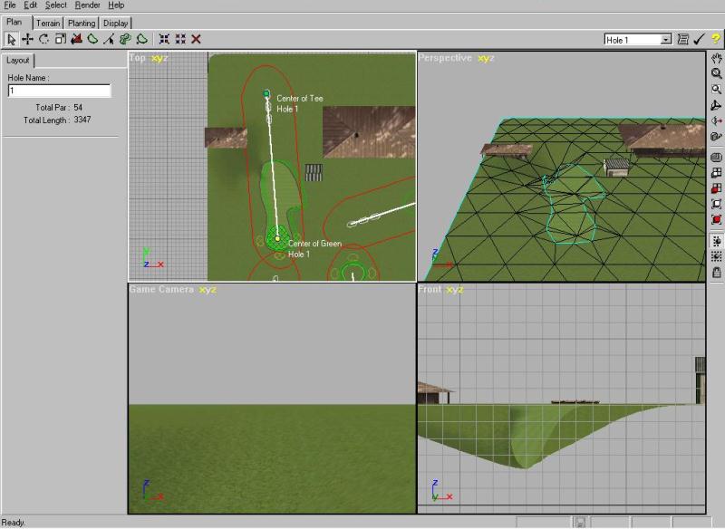Click the black checkmark icon

pyautogui.click(x=699, y=39)
